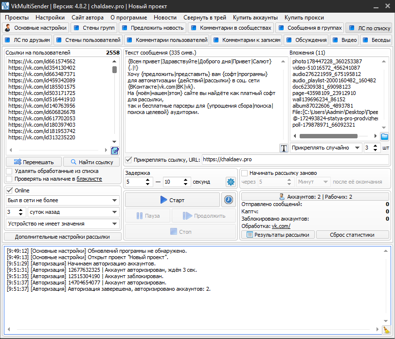The width and height of the screenshot is (395, 339).
Task: Uncheck Прикреплять ссылку checkbox
Action: point(128,159)
